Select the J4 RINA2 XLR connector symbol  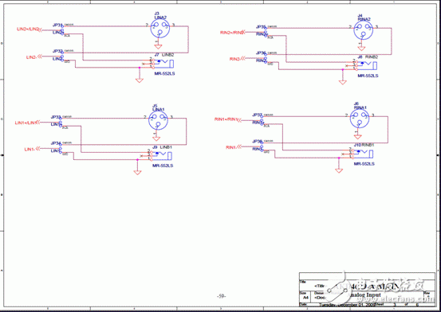pyautogui.click(x=363, y=30)
